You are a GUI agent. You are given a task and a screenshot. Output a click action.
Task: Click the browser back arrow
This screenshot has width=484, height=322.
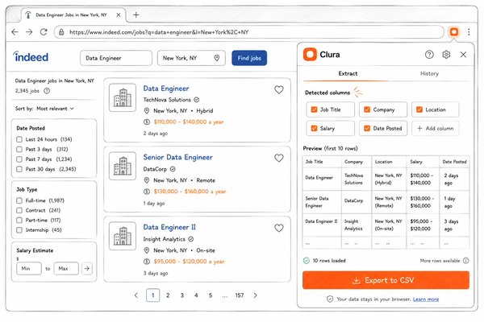(x=15, y=31)
